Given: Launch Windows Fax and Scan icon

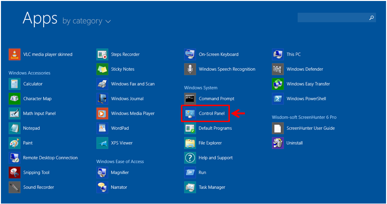Looking at the screenshot, I should click(x=102, y=84).
